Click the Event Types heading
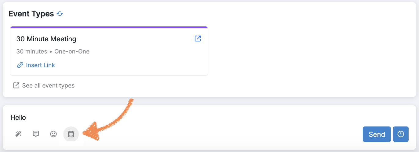 (31, 14)
